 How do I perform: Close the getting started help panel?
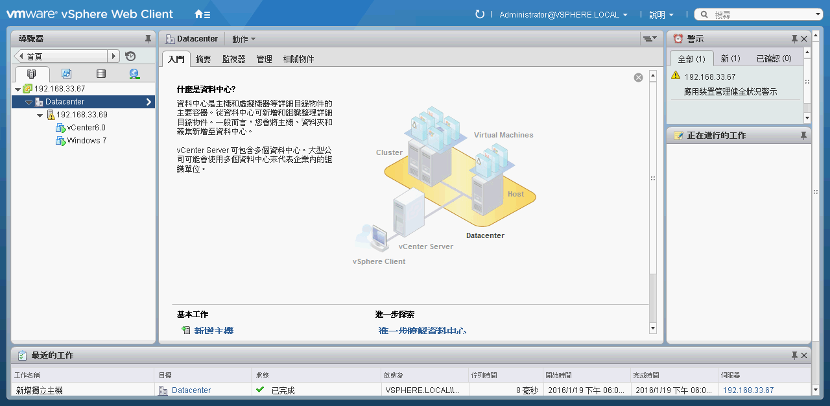(638, 78)
